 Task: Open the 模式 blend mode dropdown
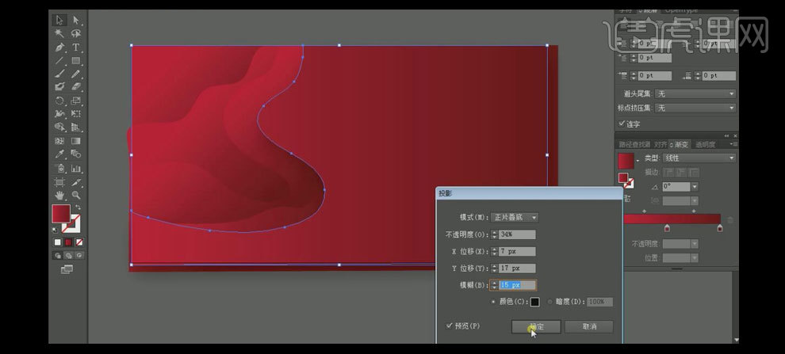[x=514, y=217]
